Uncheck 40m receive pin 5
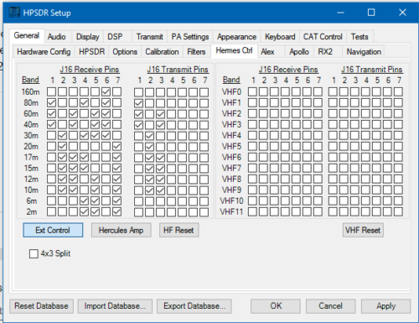 click(x=95, y=124)
